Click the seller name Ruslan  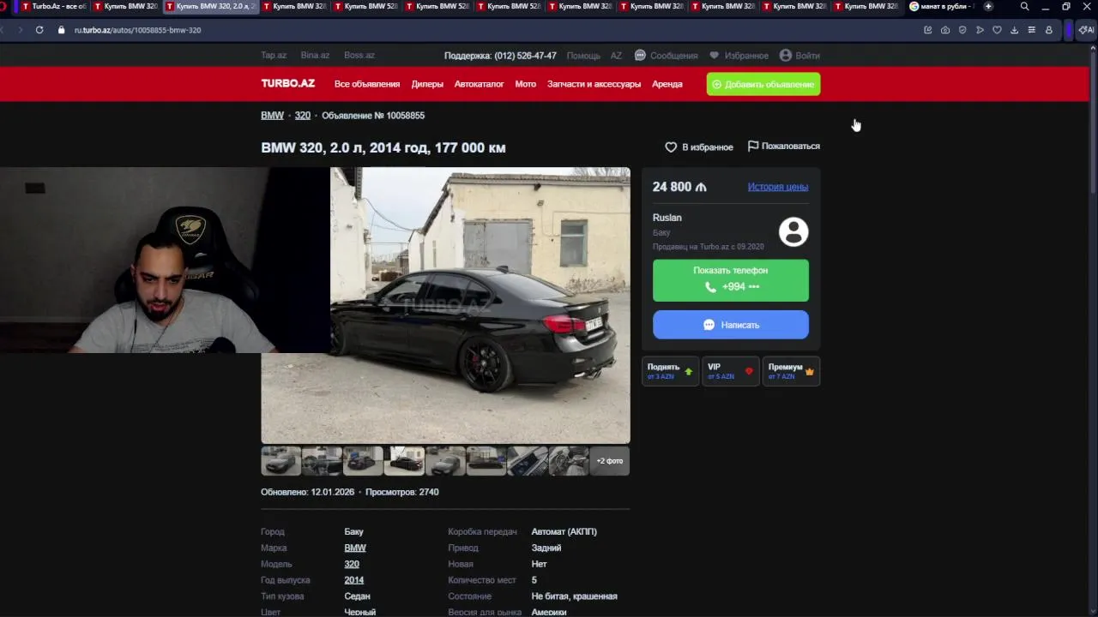tap(667, 218)
